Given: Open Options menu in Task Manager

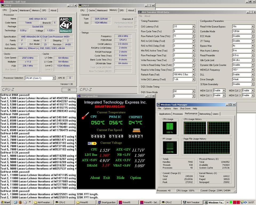Looking at the screenshot, I should [x=167, y=109].
